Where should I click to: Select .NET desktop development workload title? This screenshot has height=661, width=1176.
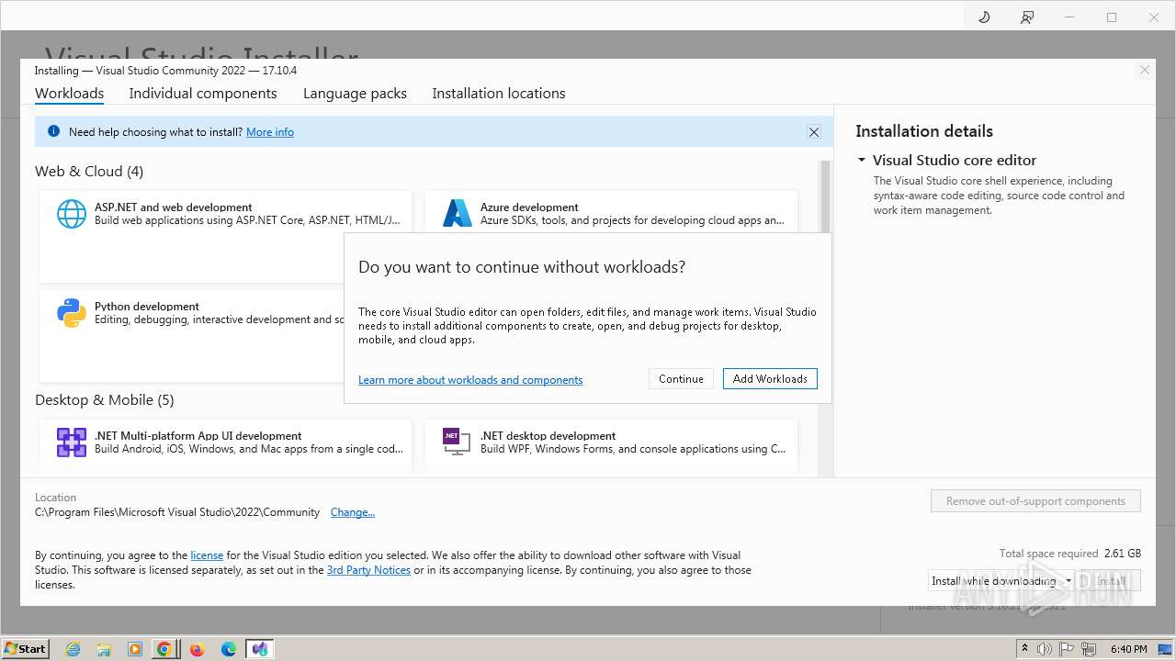coord(548,436)
